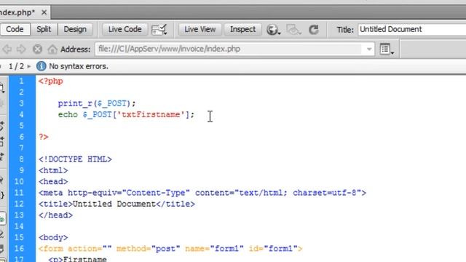Click the info icon beside No syntax errors

(x=41, y=66)
